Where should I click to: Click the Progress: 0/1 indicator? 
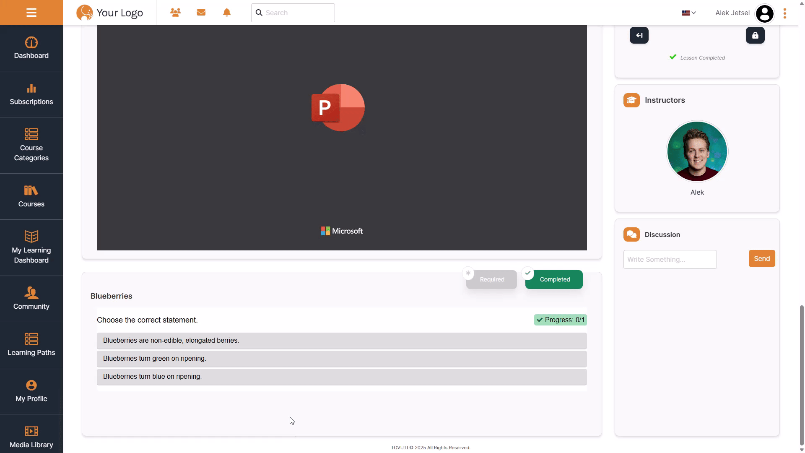(x=560, y=320)
